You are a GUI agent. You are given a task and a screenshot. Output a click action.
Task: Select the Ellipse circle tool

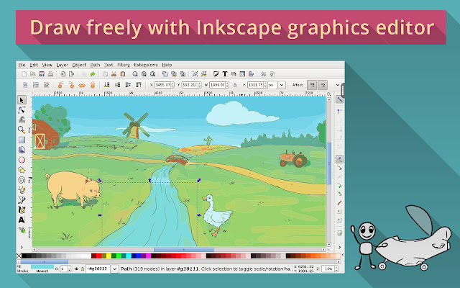tap(22, 160)
